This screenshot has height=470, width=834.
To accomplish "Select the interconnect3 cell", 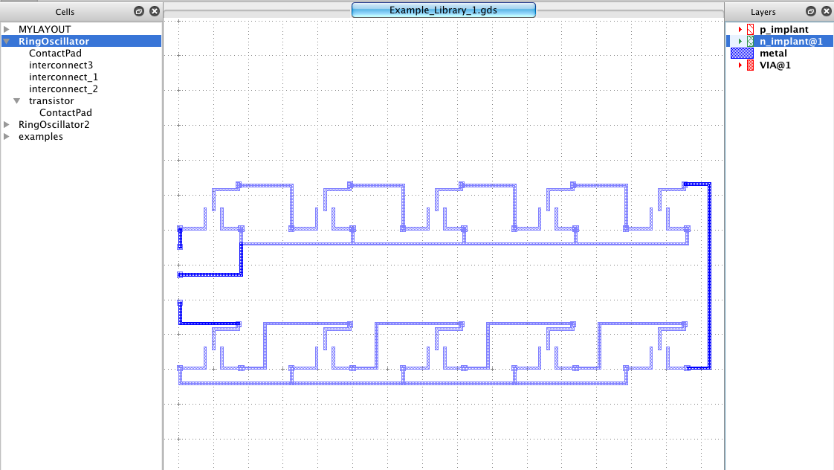I will click(61, 65).
